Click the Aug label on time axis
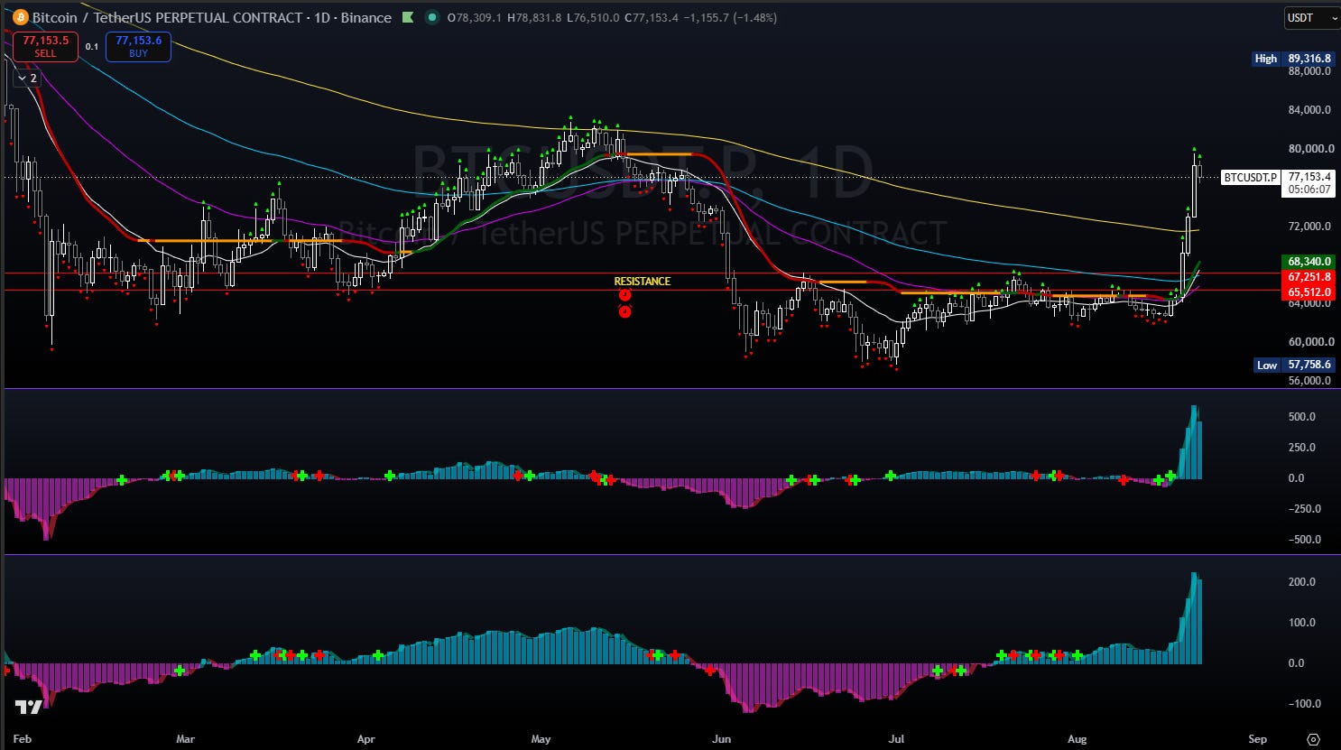Viewport: 1341px width, 750px height. (1077, 739)
